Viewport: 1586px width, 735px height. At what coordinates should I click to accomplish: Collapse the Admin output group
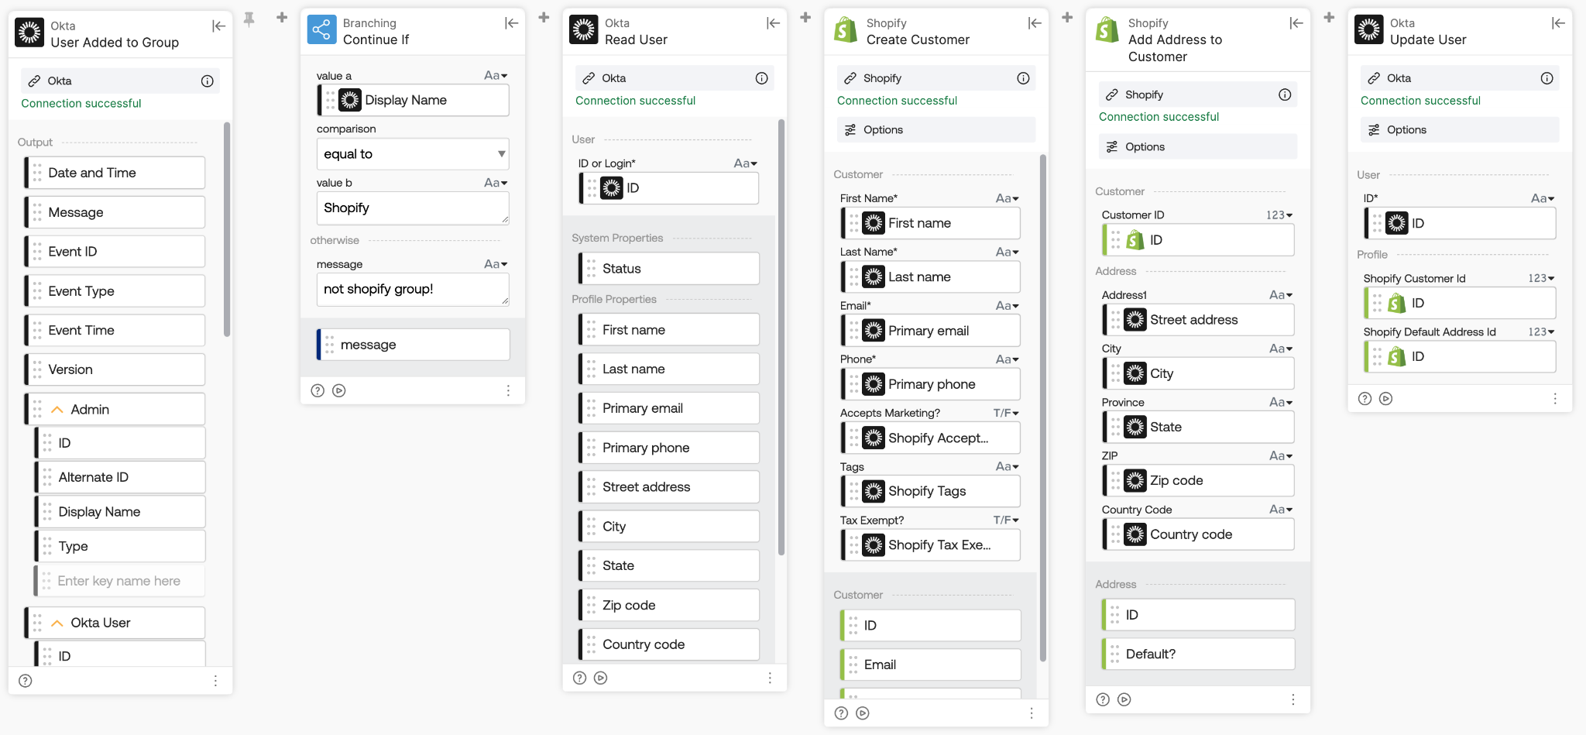click(x=57, y=410)
